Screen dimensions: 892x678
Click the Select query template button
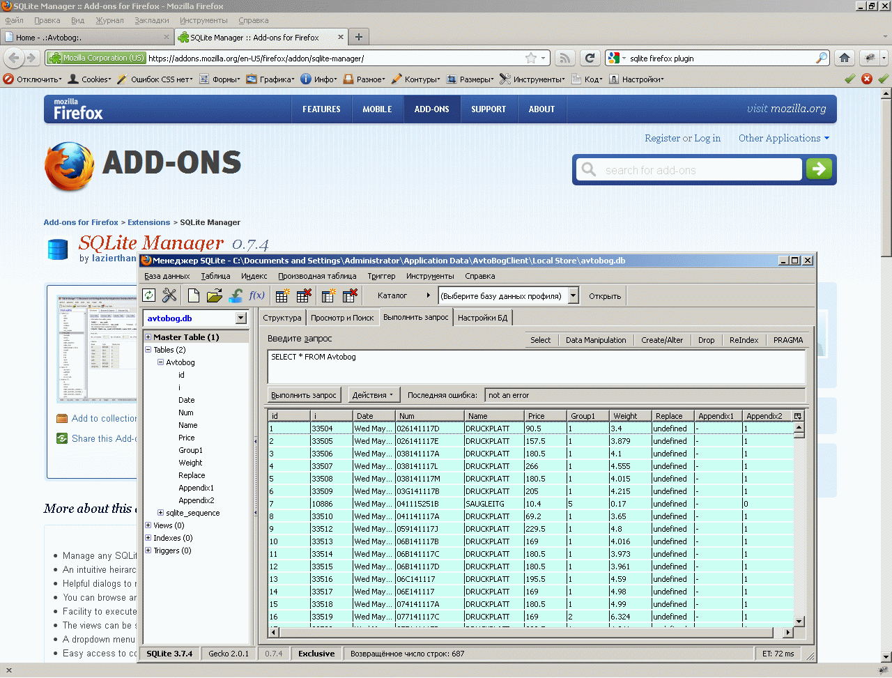[540, 340]
